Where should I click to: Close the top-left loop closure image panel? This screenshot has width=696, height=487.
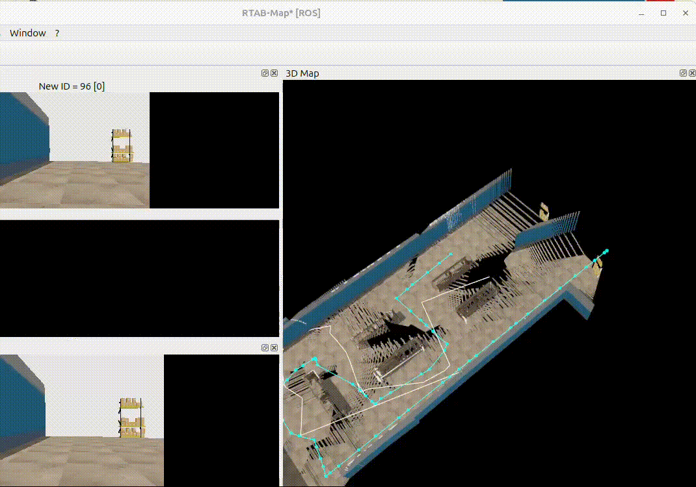274,73
